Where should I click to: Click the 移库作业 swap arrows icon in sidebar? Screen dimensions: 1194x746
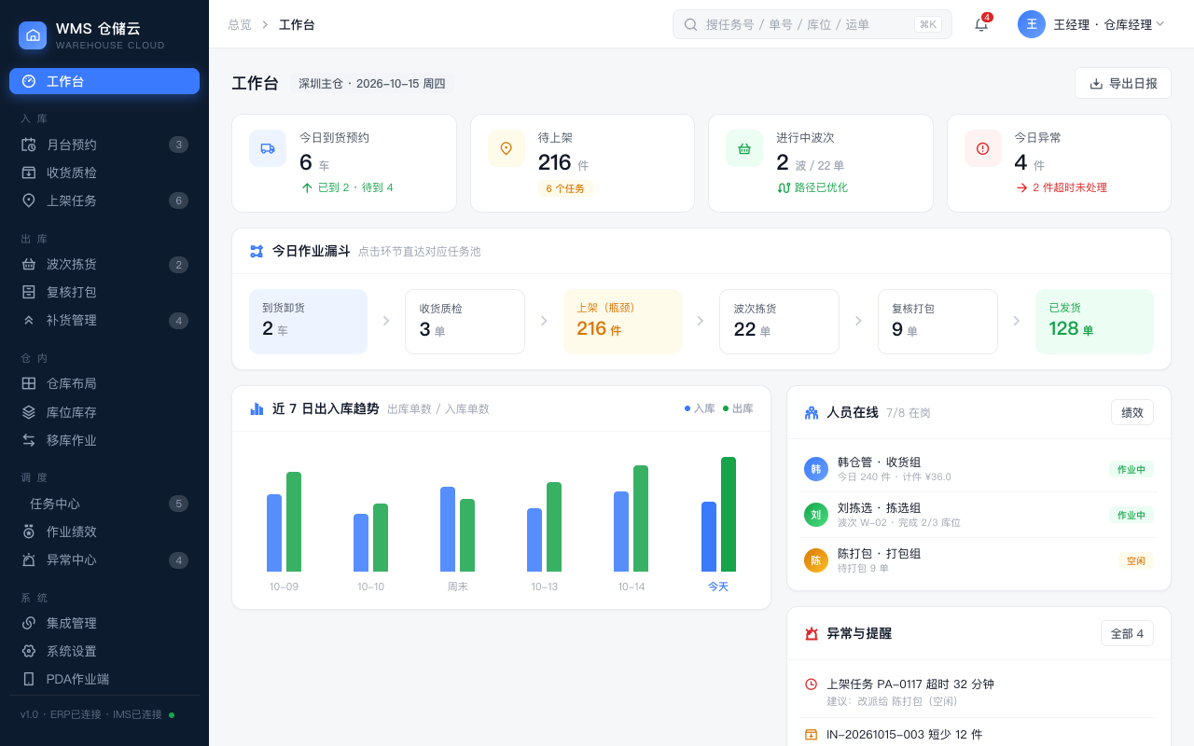(29, 440)
